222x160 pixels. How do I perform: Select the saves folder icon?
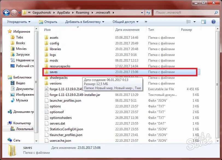[46, 72]
